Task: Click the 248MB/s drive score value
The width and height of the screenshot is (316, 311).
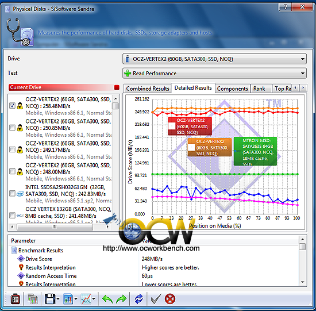Action: (152, 259)
